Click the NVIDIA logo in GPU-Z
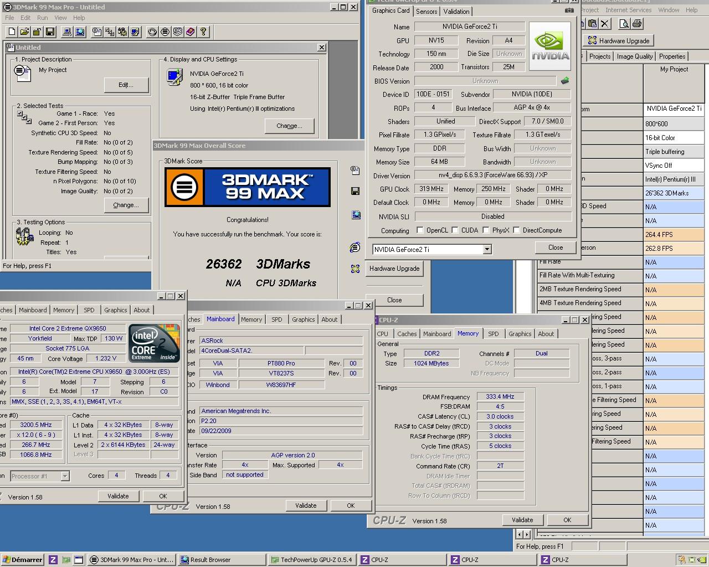 [x=550, y=47]
